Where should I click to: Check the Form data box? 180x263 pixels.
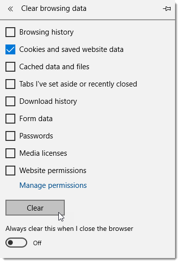coord(10,119)
